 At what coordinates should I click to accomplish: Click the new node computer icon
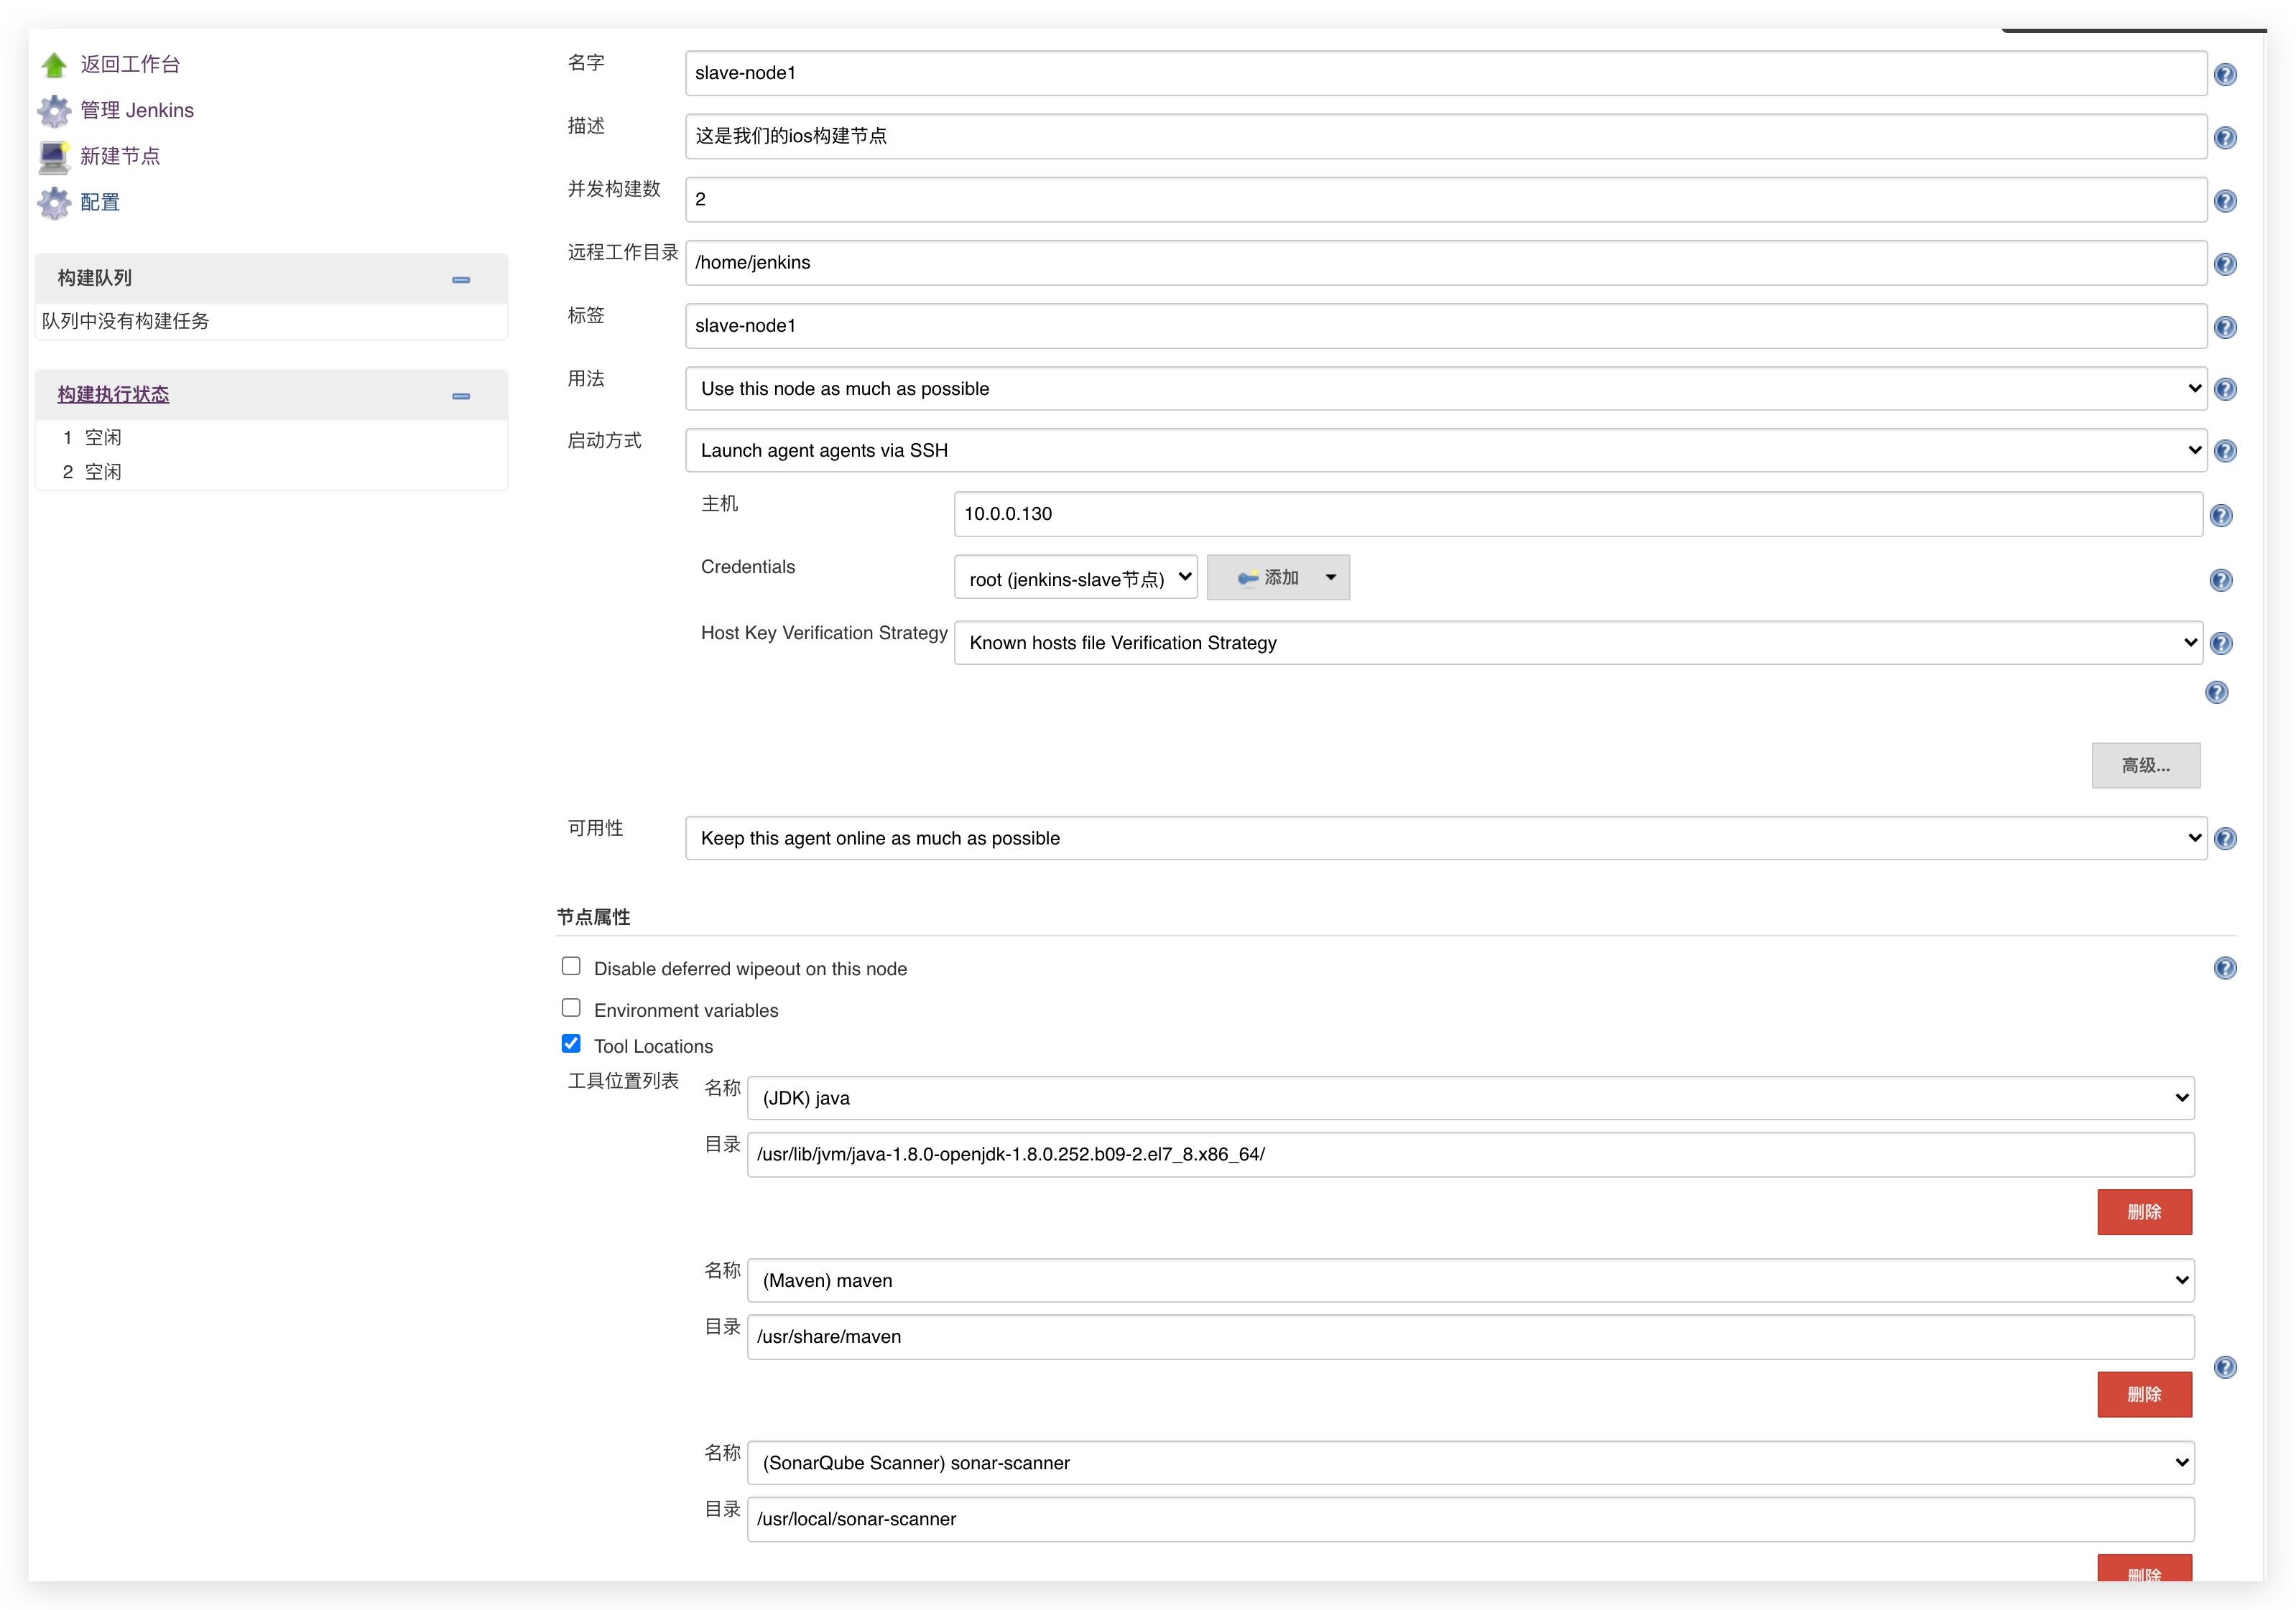coord(54,157)
